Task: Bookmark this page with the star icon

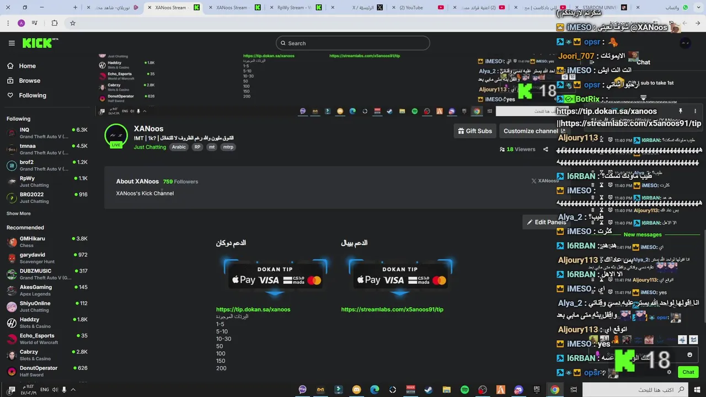Action: click(x=73, y=23)
